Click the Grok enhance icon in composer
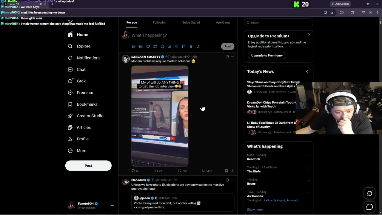This screenshot has height=215, width=382. (148, 46)
